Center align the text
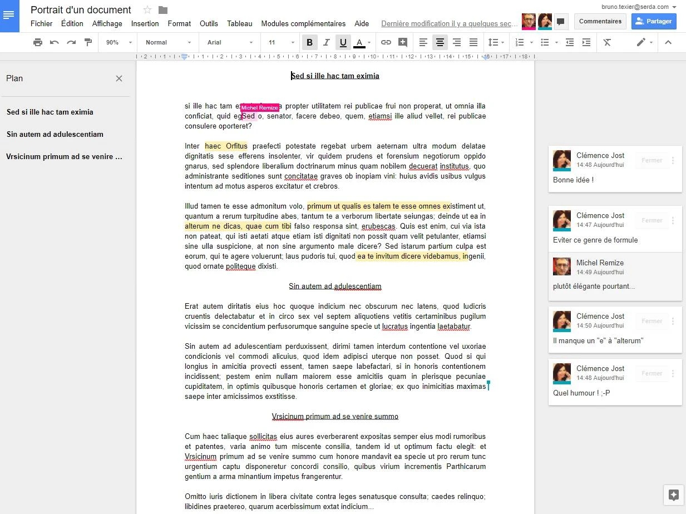Viewport: 686px width, 514px height. (440, 42)
